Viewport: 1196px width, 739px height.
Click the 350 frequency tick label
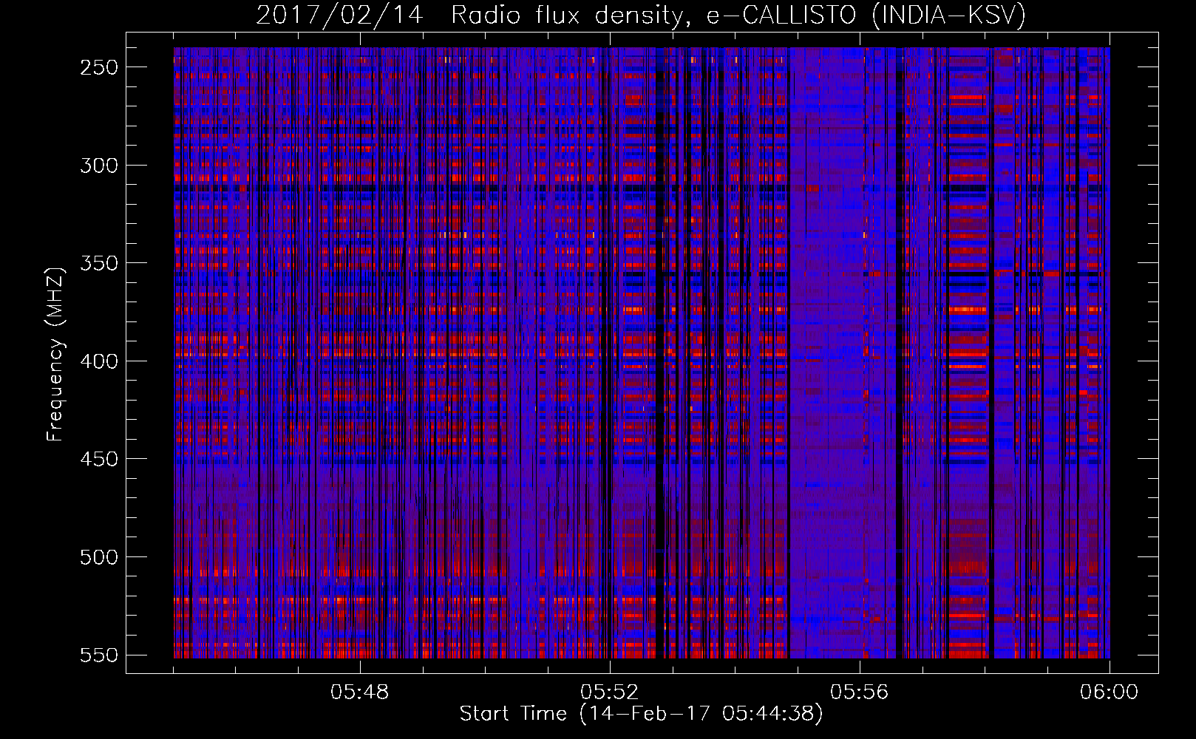(98, 263)
